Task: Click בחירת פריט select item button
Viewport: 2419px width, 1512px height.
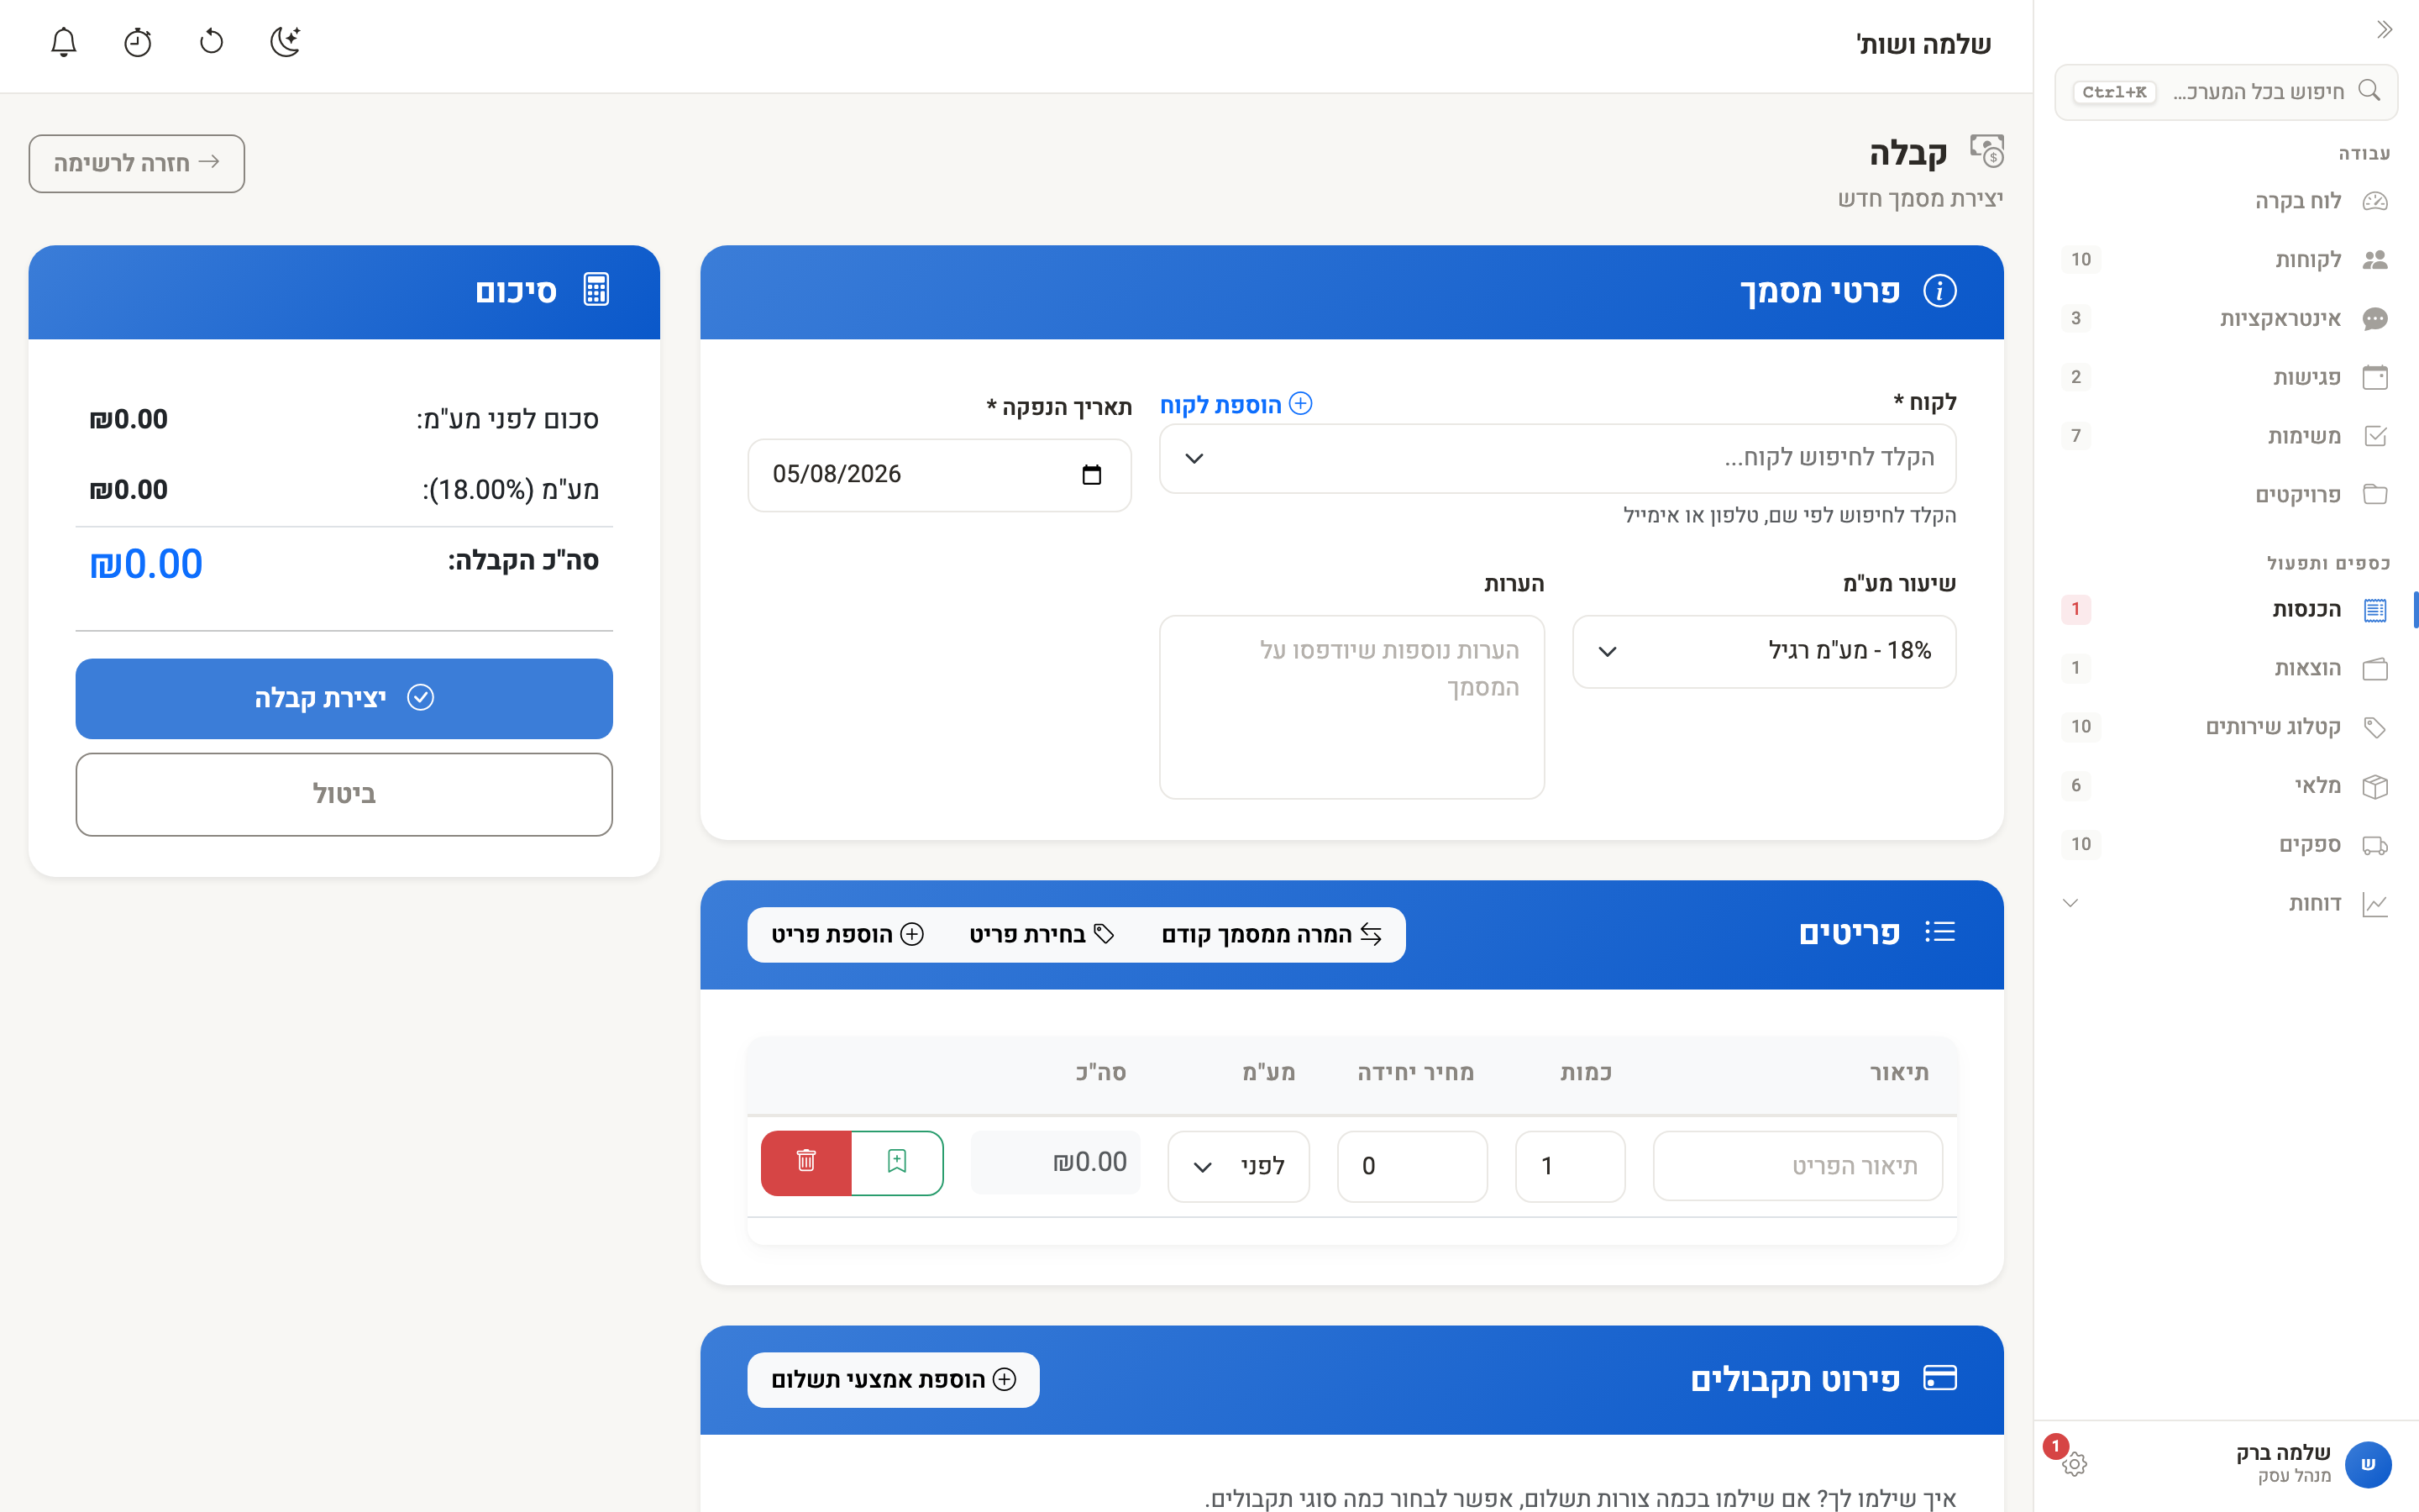Action: click(x=1042, y=934)
